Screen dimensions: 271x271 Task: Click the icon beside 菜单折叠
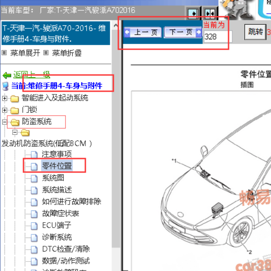(x=46, y=53)
